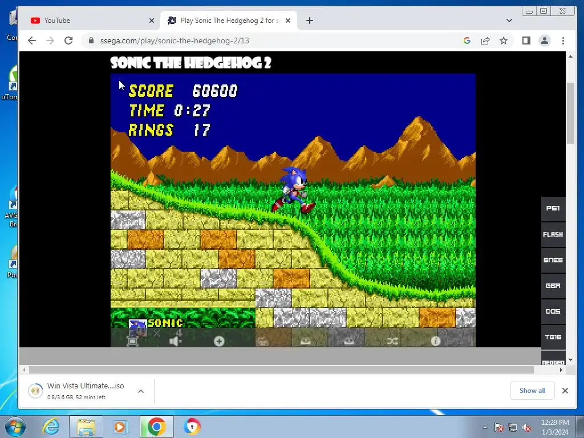Click the page scrollbar up arrow
The image size is (584, 438).
pyautogui.click(x=570, y=56)
